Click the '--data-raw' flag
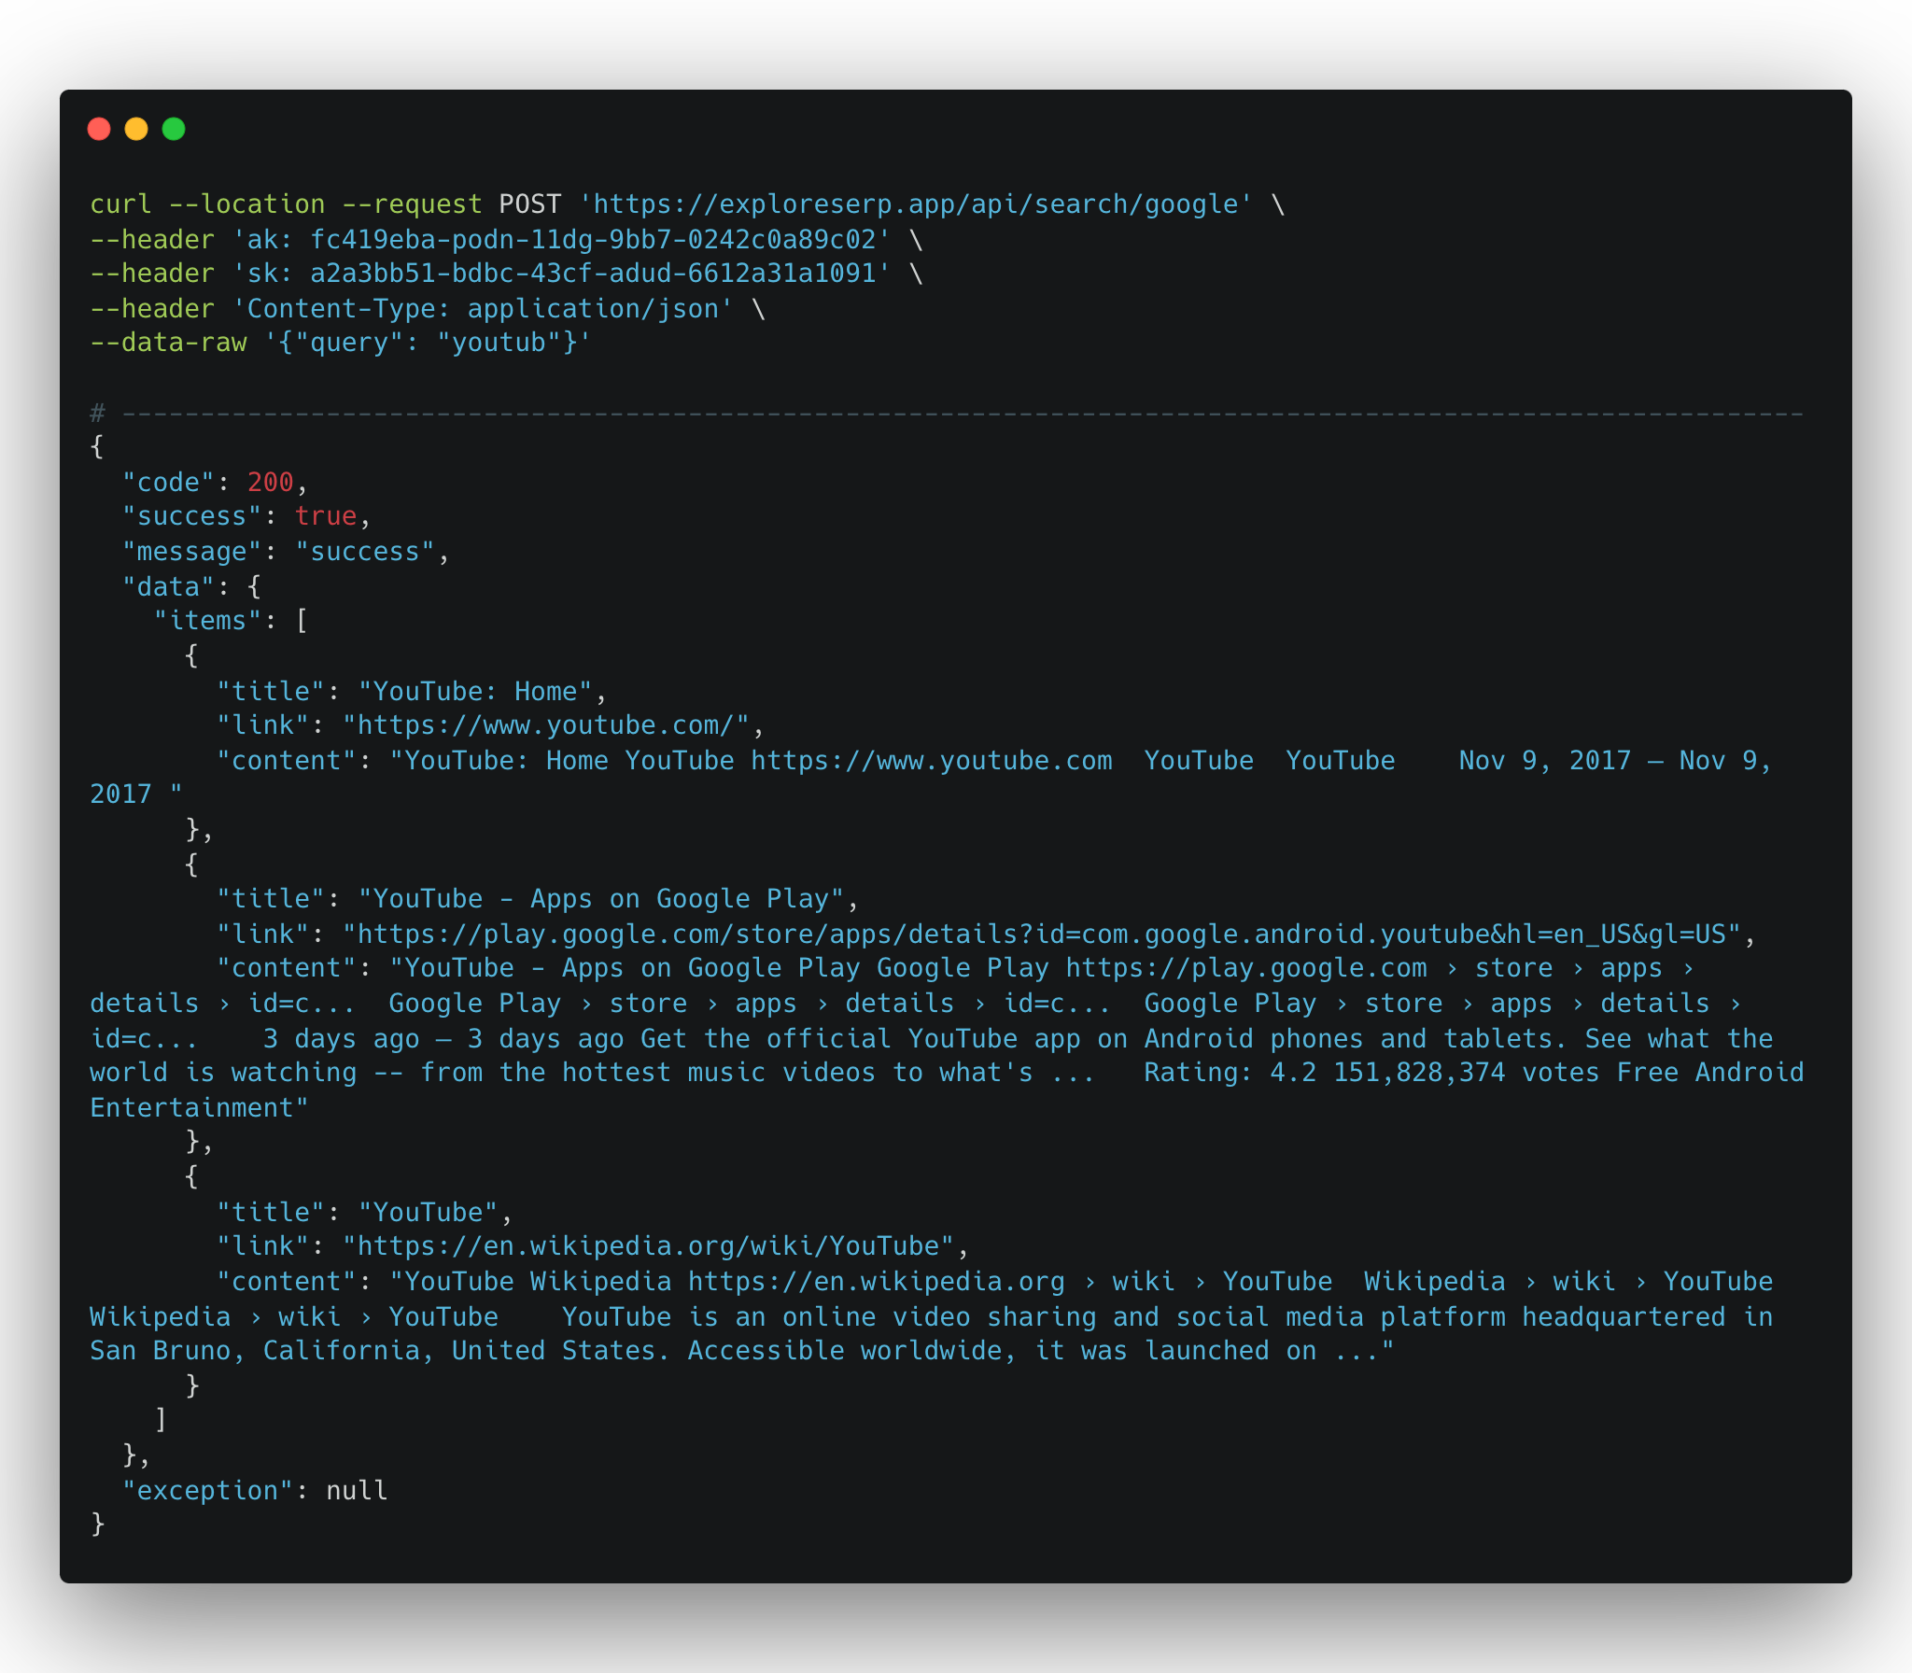This screenshot has height=1673, width=1912. (x=168, y=343)
